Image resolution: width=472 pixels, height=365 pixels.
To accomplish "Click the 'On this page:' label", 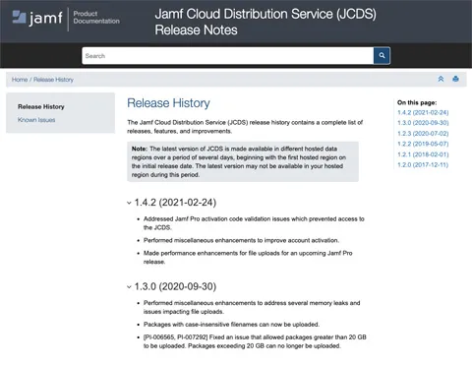I will pyautogui.click(x=417, y=102).
